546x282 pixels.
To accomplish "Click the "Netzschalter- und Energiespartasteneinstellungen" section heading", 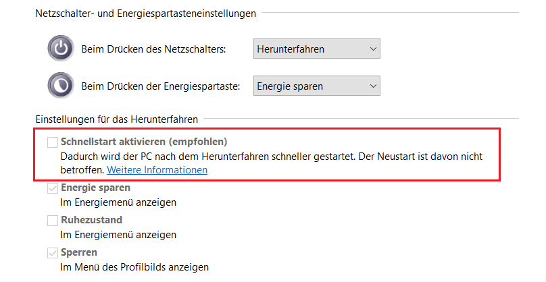I will [145, 13].
